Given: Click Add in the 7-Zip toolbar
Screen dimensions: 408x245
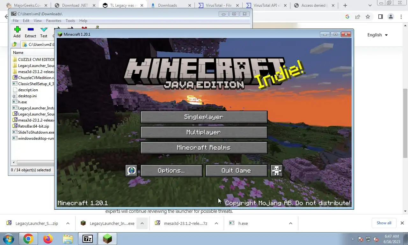Looking at the screenshot, I should pyautogui.click(x=17, y=32).
